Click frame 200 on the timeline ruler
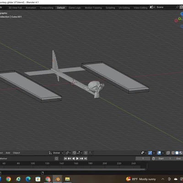This screenshot has width=183, height=183. click(105, 163)
